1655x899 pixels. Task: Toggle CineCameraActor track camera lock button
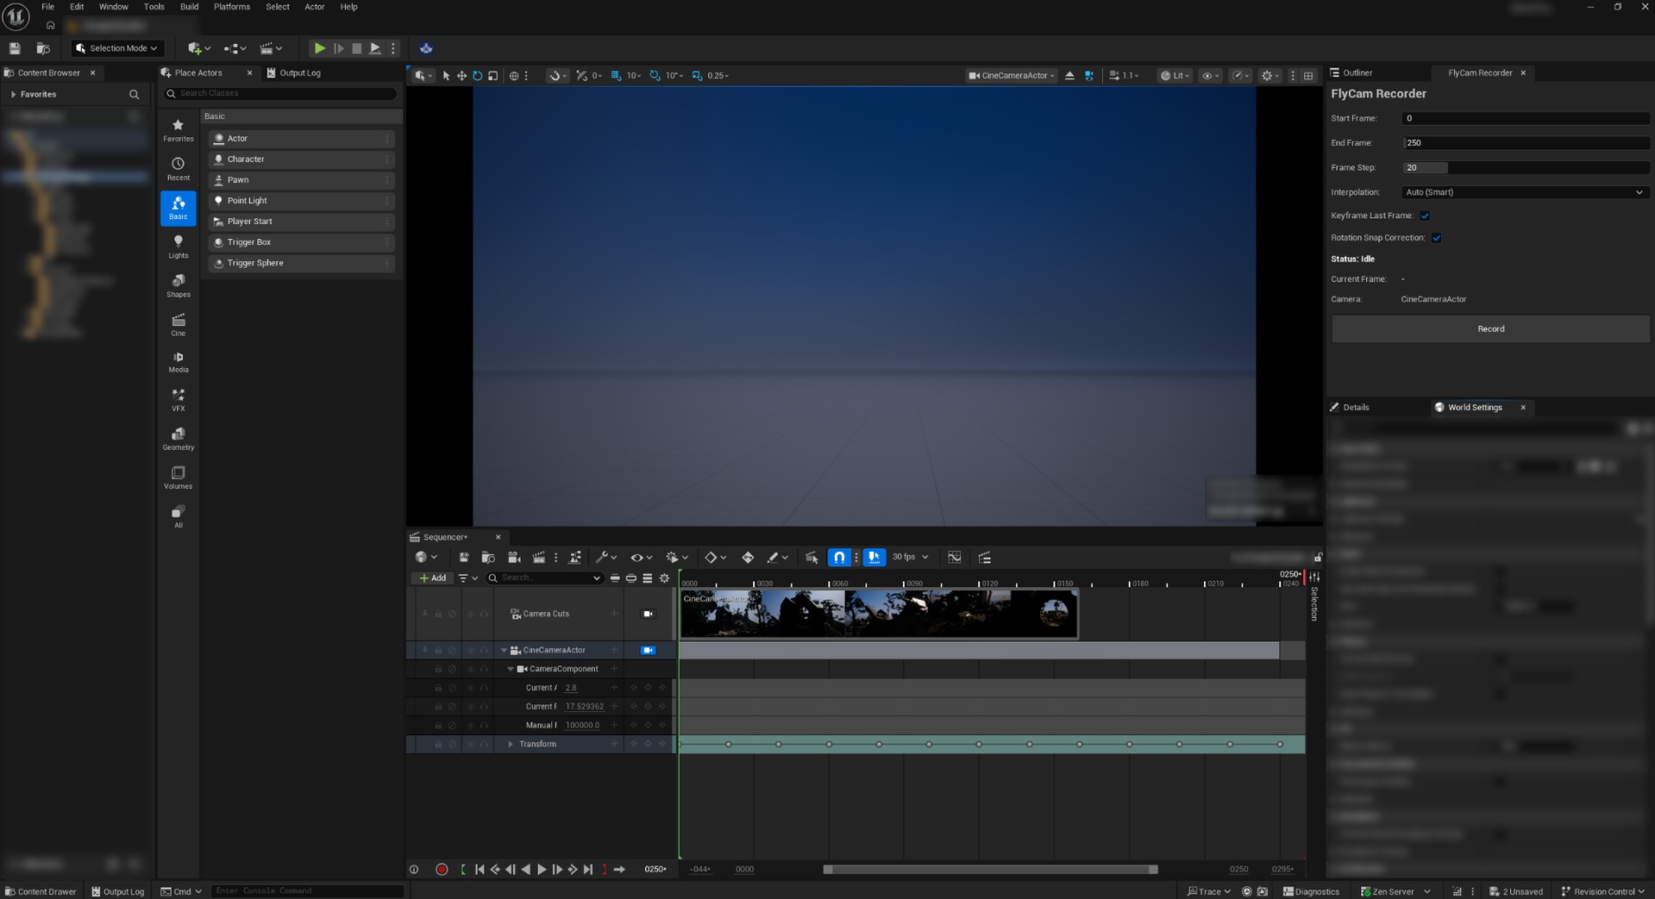point(648,650)
